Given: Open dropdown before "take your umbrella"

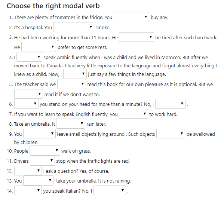Looking at the screenshot, I should (38, 181).
